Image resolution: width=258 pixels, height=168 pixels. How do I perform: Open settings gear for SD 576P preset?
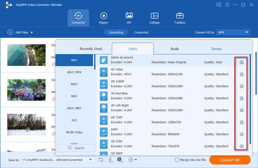[241, 146]
